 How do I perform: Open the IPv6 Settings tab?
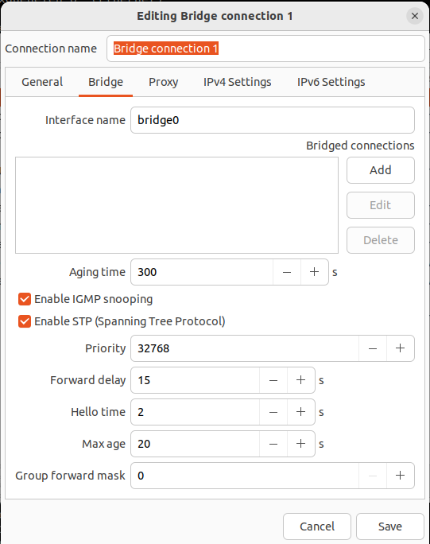pos(331,82)
